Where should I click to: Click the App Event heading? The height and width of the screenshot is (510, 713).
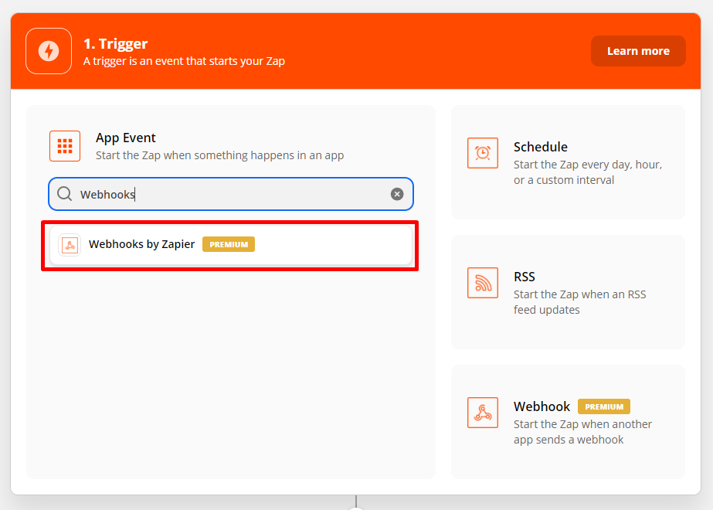[125, 138]
